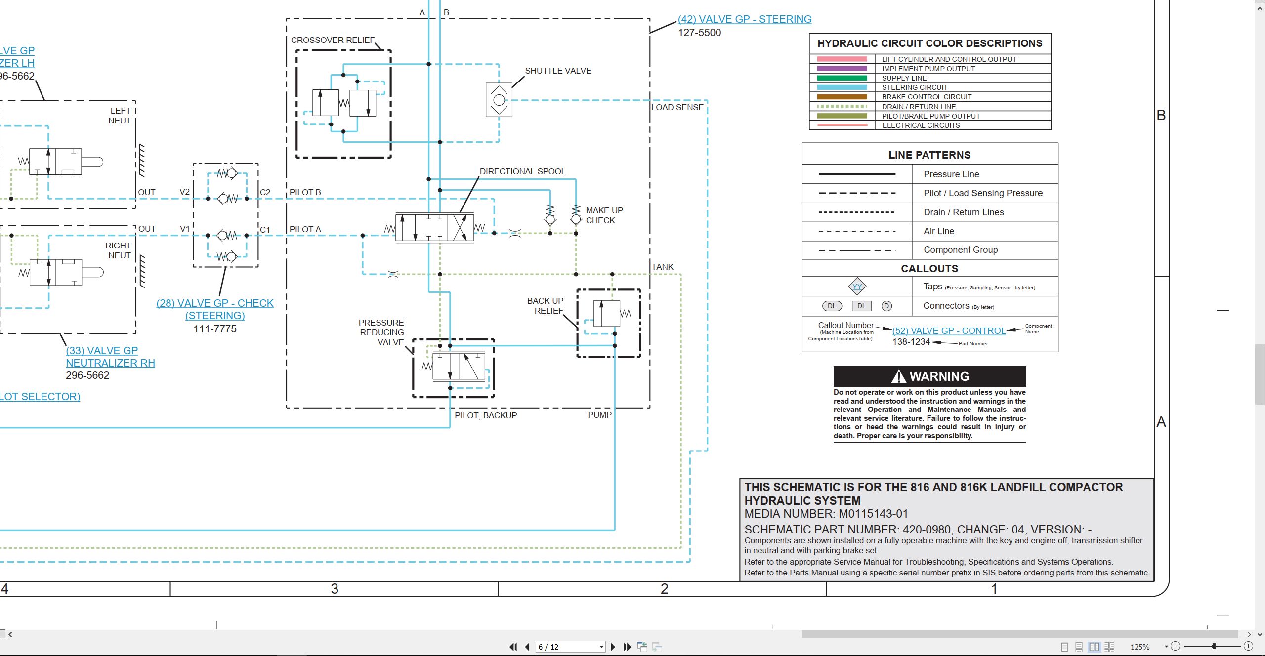Click the zoom out minus button
Viewport: 1265px width, 656px height.
[x=1176, y=646]
